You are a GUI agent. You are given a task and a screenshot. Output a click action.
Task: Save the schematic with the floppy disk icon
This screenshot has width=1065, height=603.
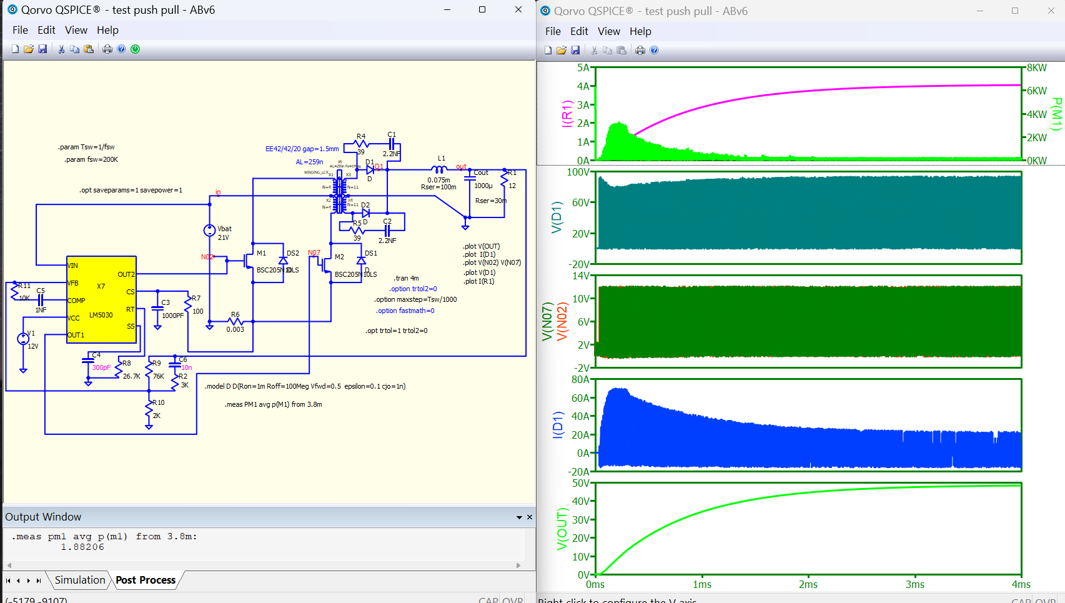coord(42,49)
